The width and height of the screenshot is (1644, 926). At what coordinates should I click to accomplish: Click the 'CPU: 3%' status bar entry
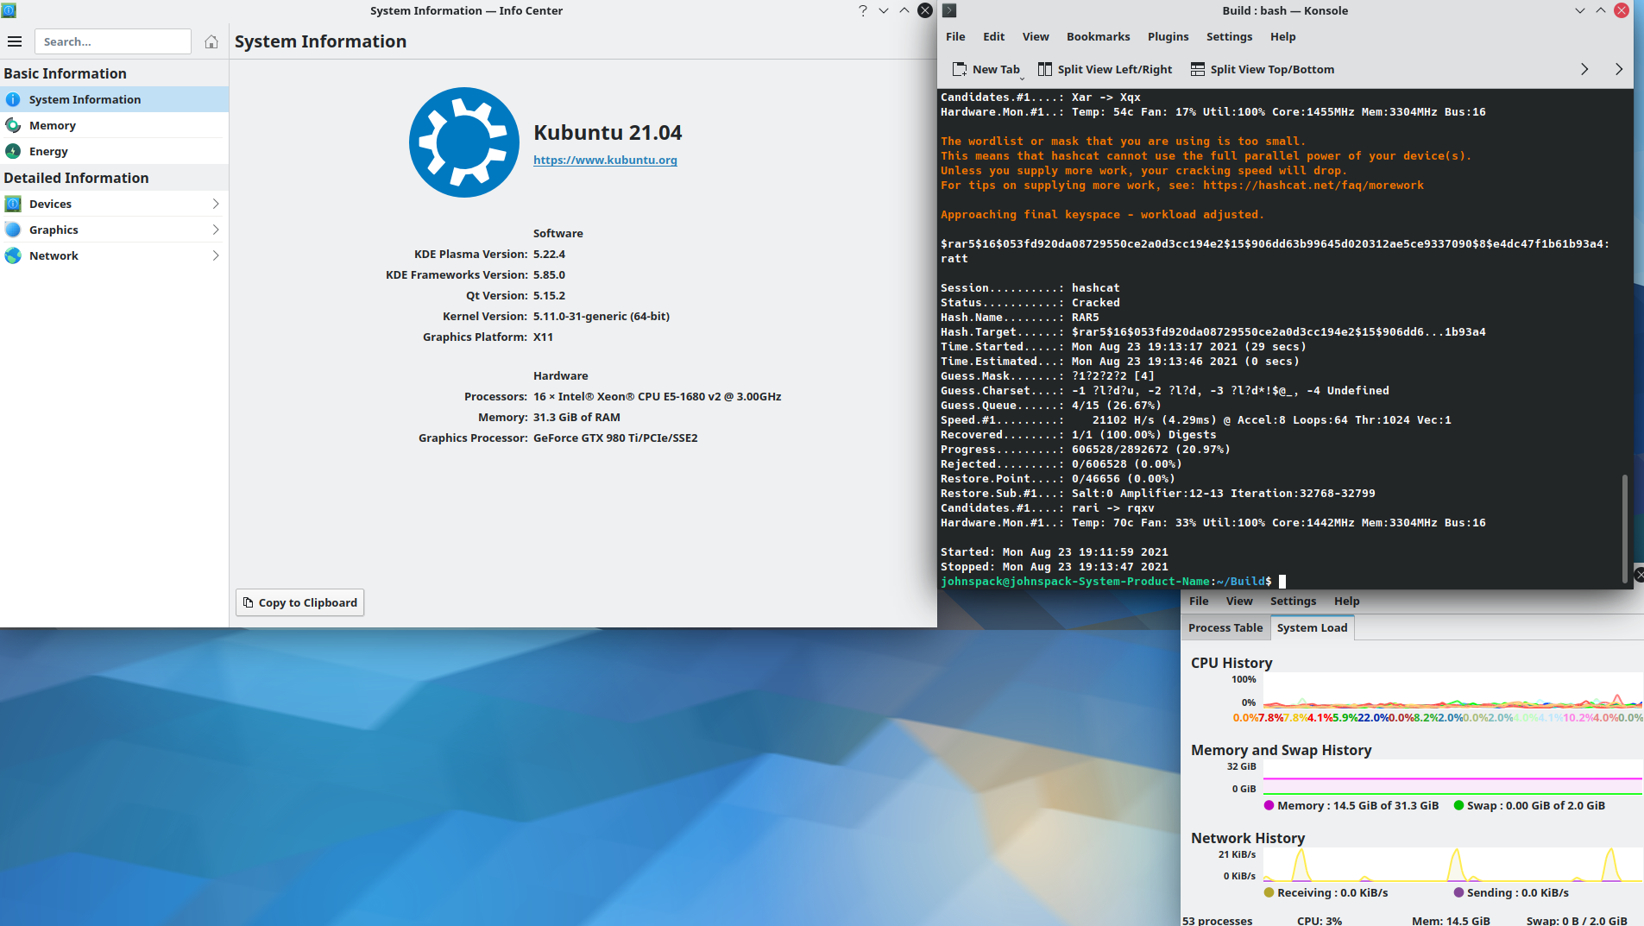coord(1320,920)
